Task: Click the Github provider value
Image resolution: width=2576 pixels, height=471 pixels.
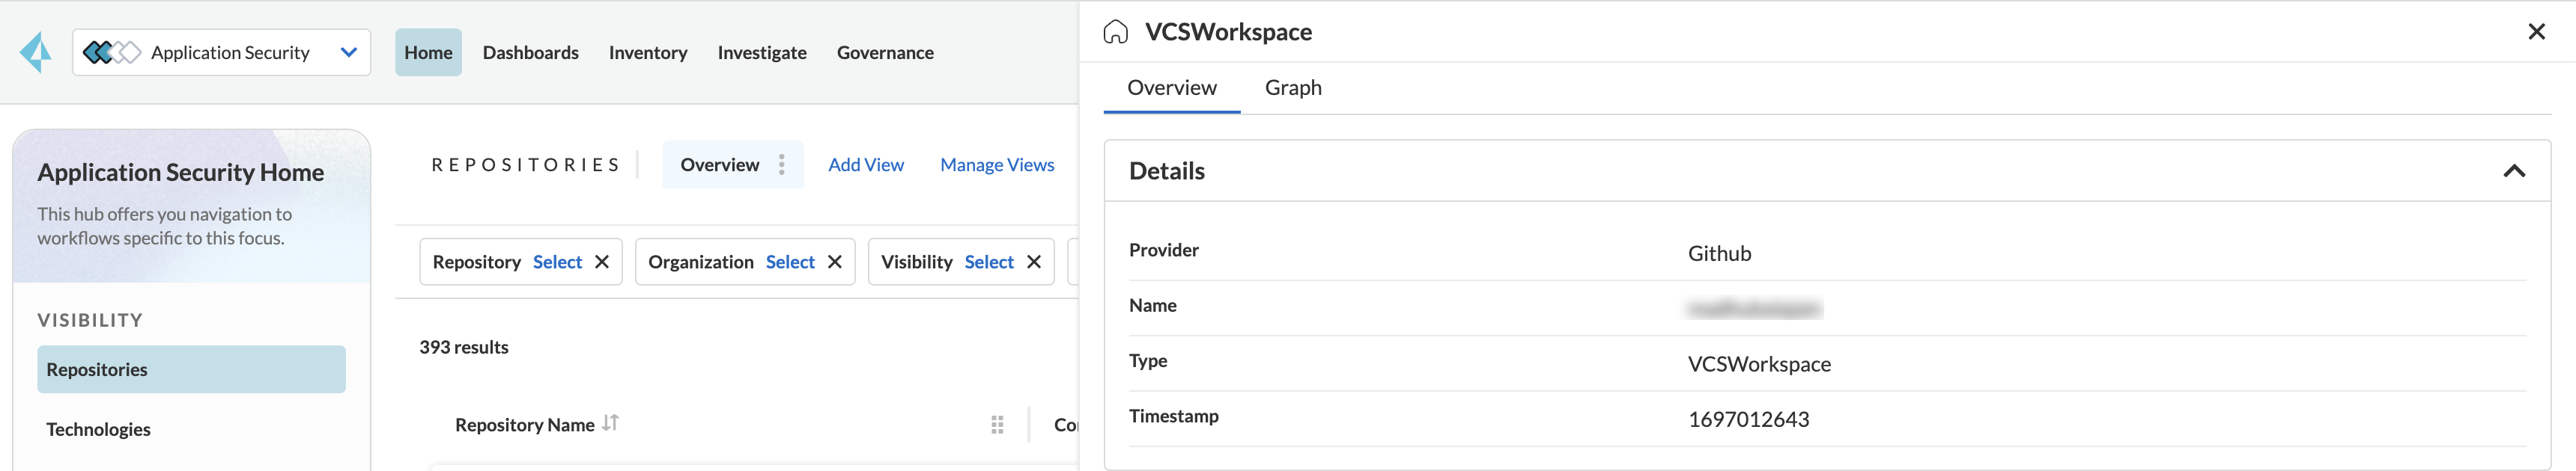Action: (1719, 253)
